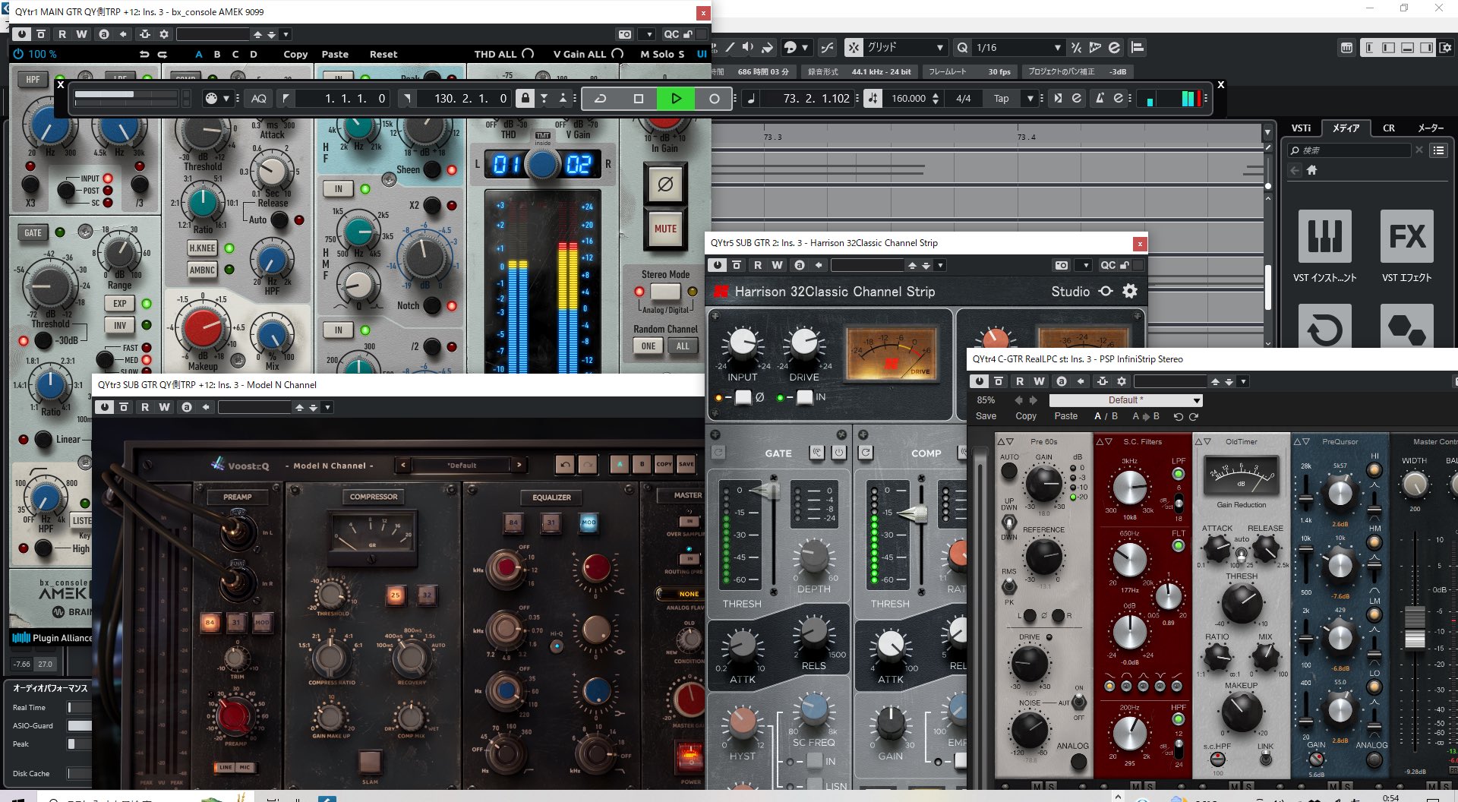Toggle the transport locator lock icon
This screenshot has width=1458, height=802.
[x=525, y=98]
